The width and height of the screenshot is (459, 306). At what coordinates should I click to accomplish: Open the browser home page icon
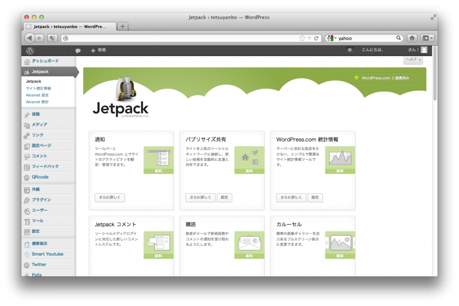pyautogui.click(x=412, y=38)
